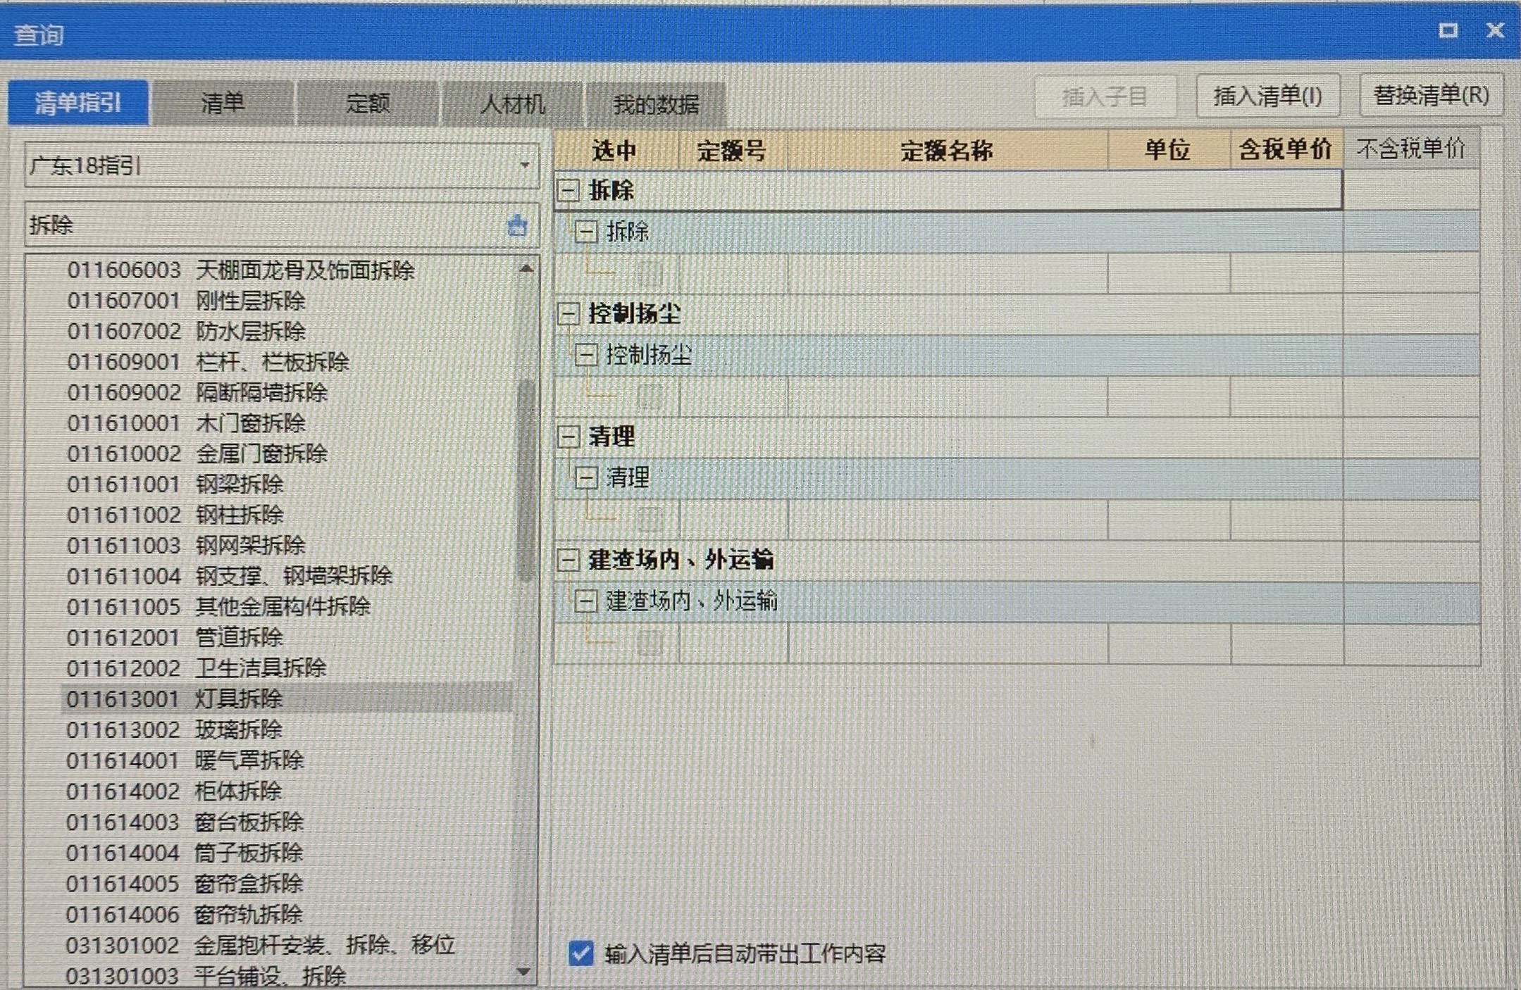Select 011606003 天棚面龙骨及饰面拆除
The image size is (1521, 990).
[x=240, y=270]
